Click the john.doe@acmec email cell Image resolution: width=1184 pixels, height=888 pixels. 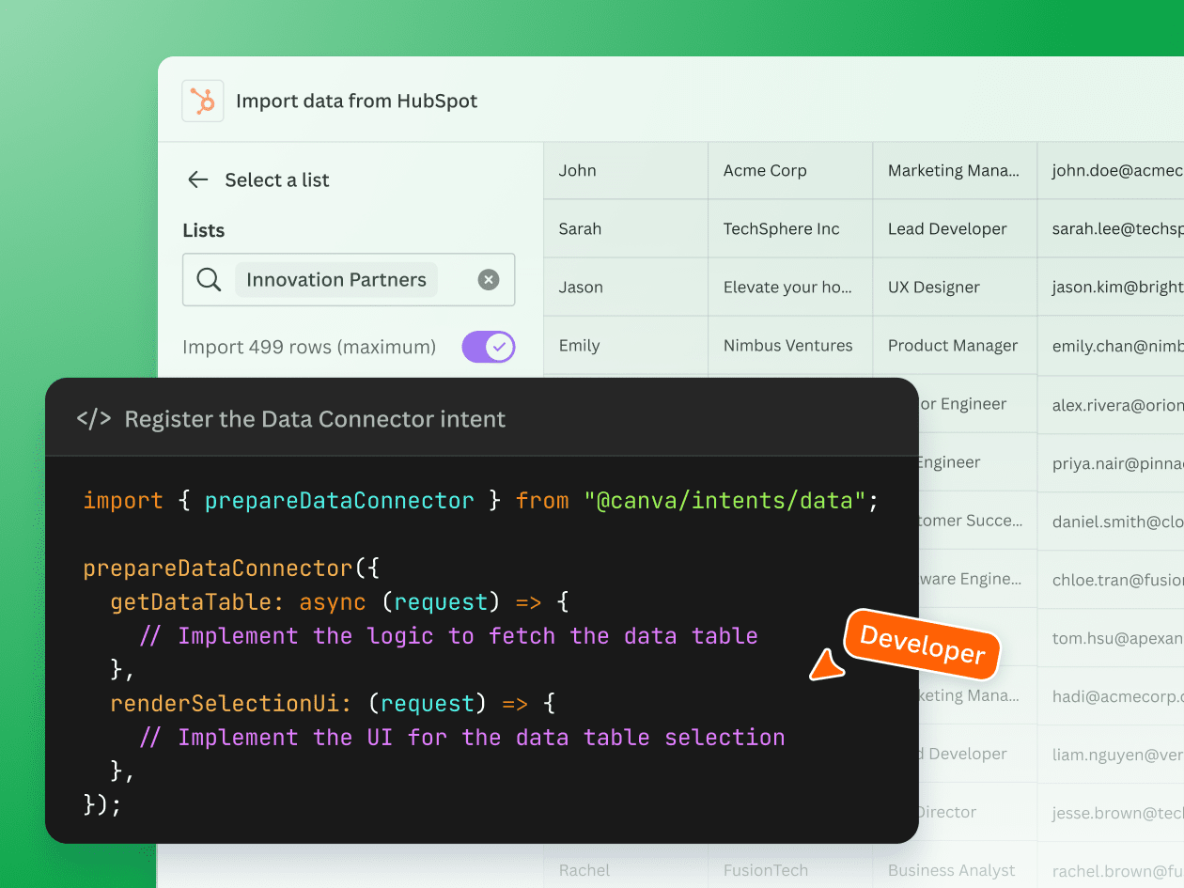[x=1111, y=170]
